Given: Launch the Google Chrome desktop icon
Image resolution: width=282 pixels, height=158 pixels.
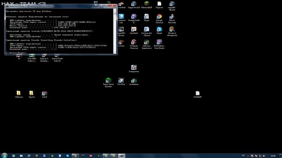Looking at the screenshot, I should click(x=160, y=18).
